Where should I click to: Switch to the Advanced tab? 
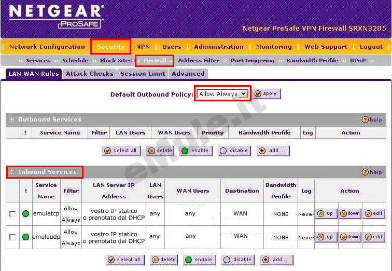click(188, 74)
